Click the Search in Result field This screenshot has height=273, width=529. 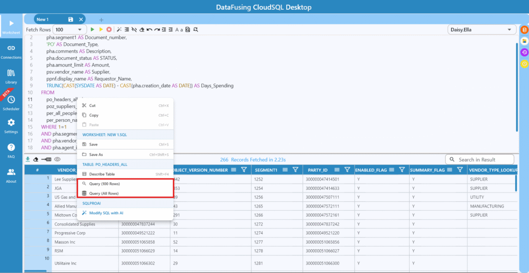tap(479, 159)
